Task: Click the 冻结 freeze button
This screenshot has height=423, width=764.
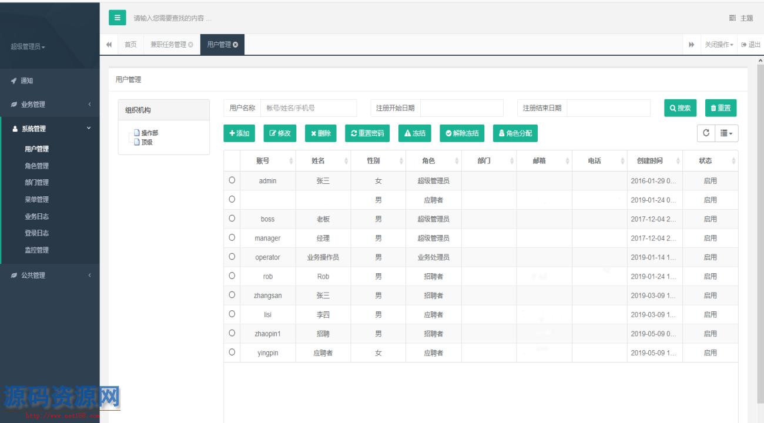Action: (415, 133)
